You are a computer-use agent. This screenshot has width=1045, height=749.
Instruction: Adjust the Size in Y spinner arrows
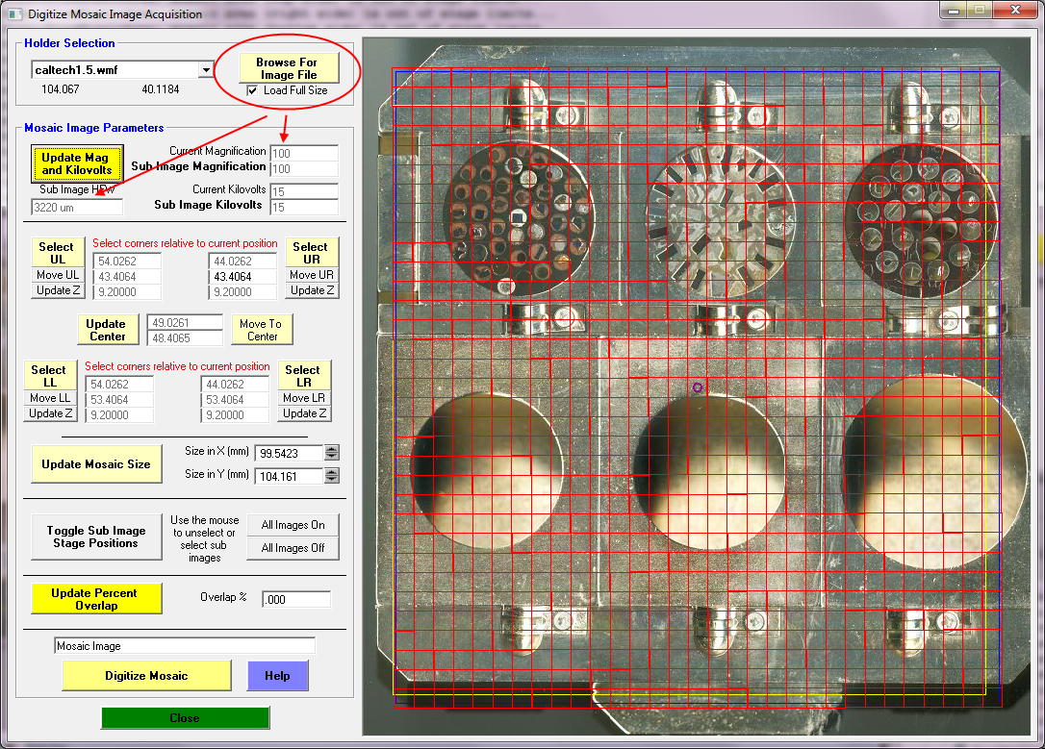[332, 476]
